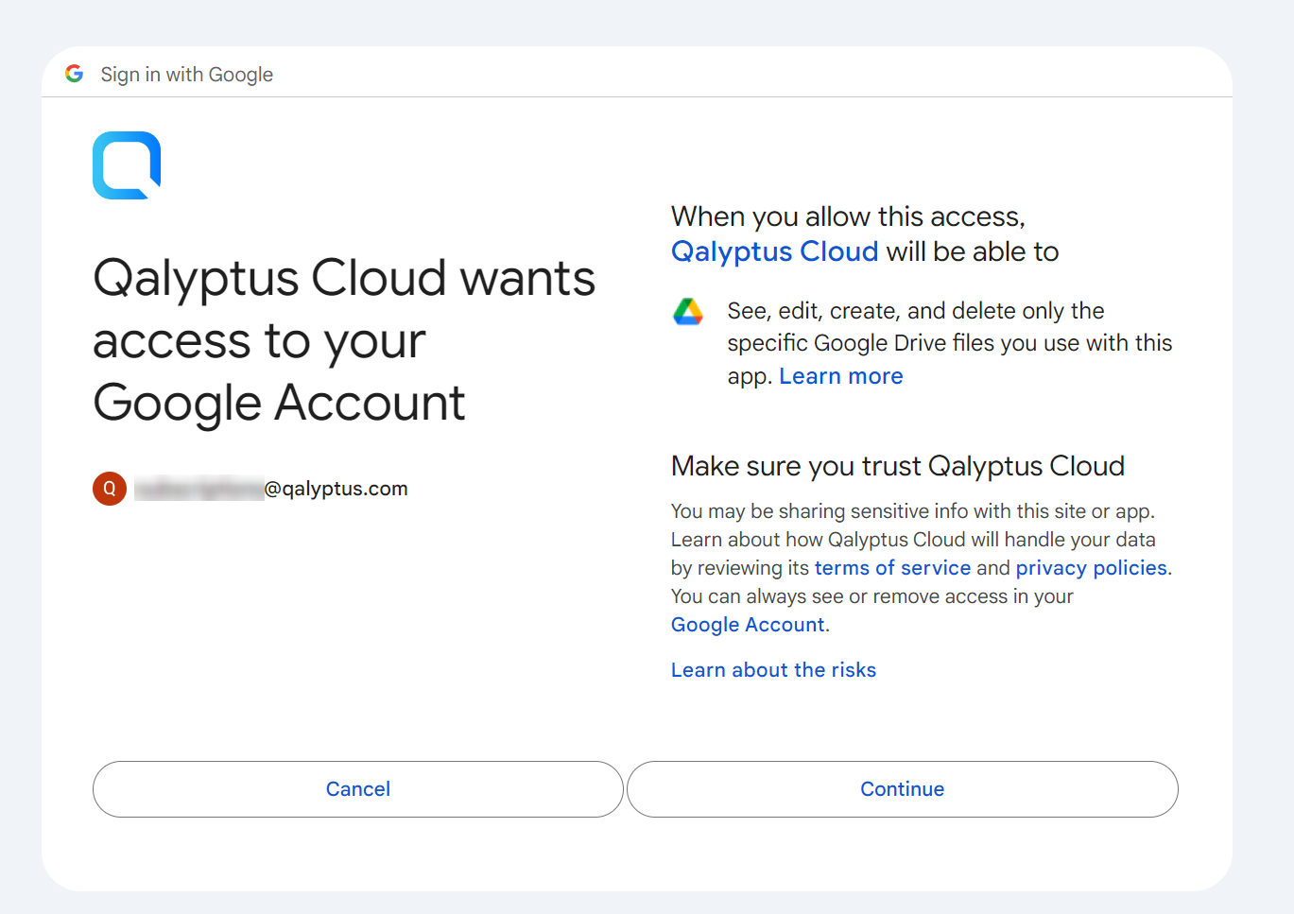Cancel the access request
This screenshot has height=914, width=1294.
click(x=357, y=789)
